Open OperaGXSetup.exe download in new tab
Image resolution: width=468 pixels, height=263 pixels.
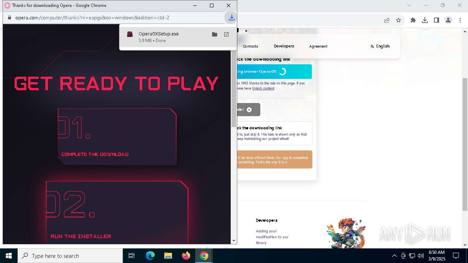tap(226, 34)
